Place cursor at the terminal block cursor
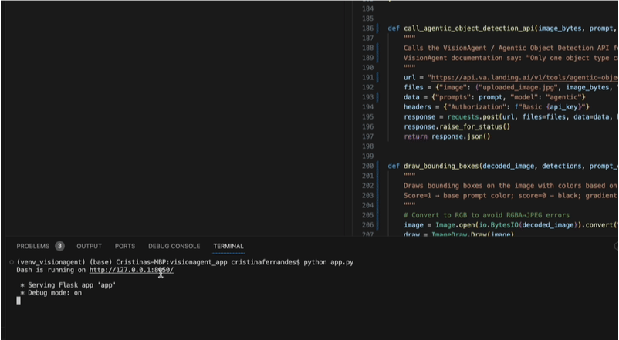The height and width of the screenshot is (340, 619). click(19, 300)
